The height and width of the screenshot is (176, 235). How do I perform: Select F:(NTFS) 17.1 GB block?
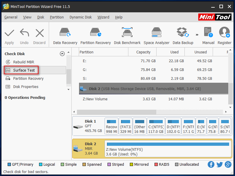(188, 126)
